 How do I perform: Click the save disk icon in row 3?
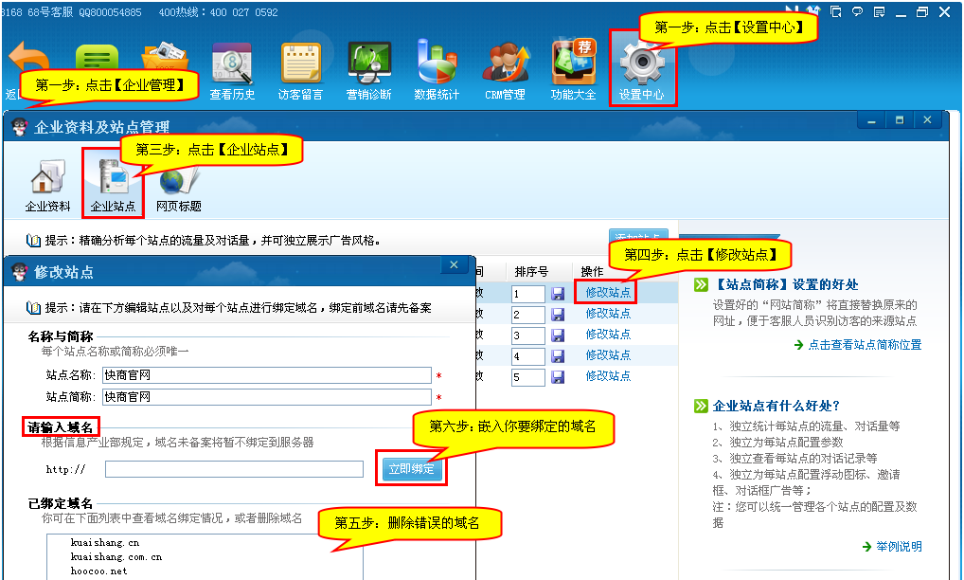(x=558, y=335)
